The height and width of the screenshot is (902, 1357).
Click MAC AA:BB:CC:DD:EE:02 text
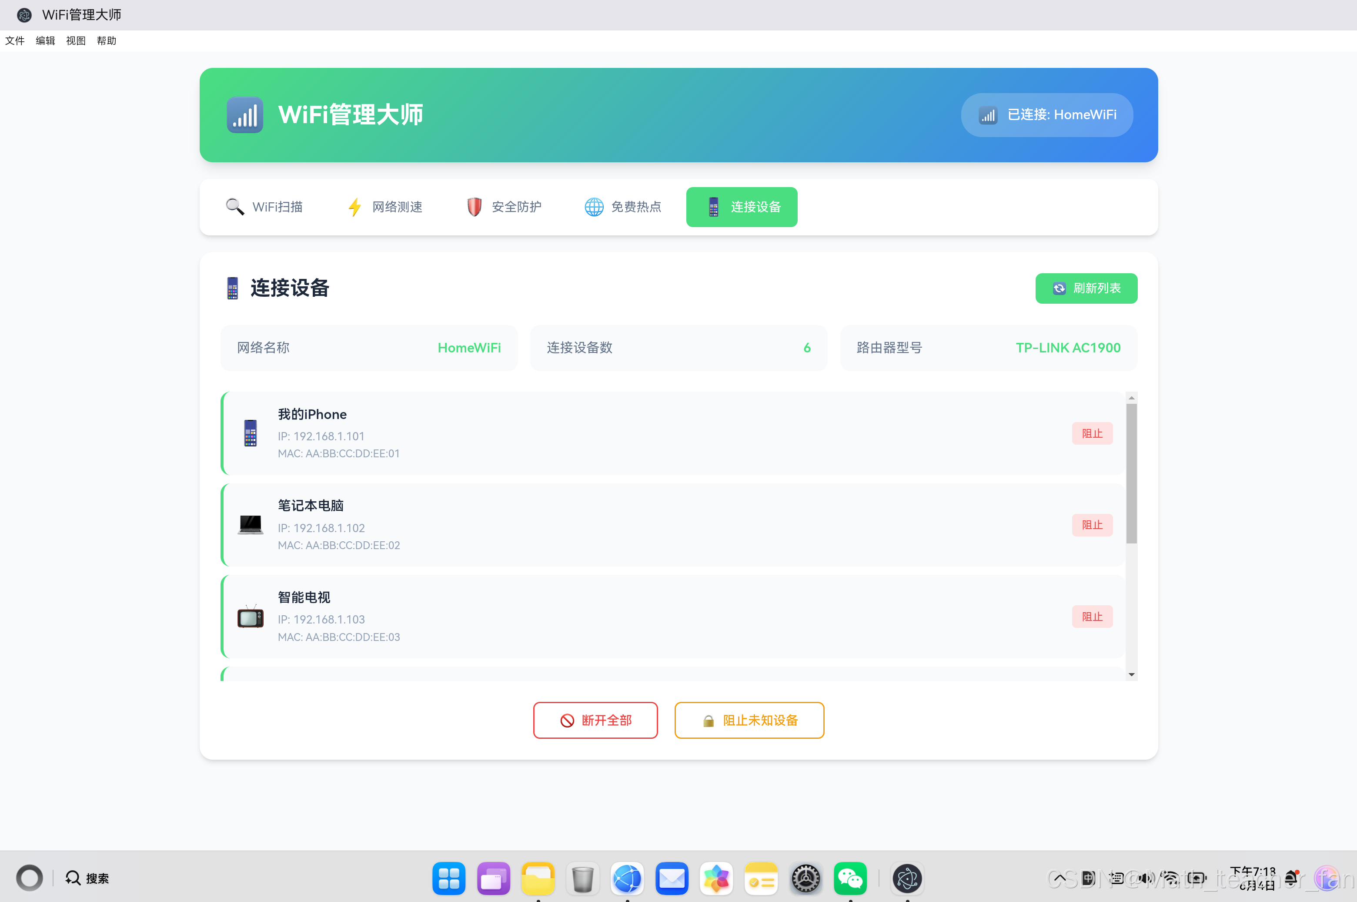339,545
